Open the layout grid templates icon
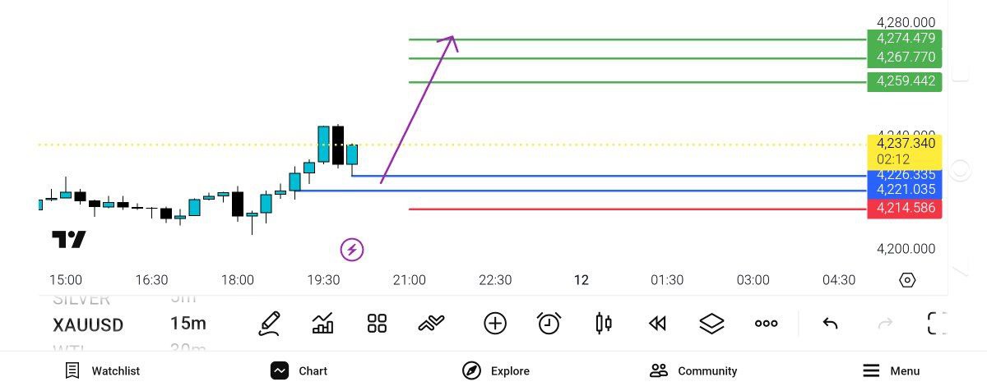Image resolution: width=987 pixels, height=391 pixels. [377, 324]
